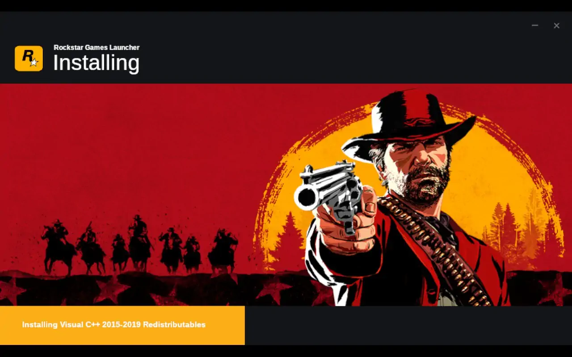The image size is (572, 357).
Task: Click the leftmost horse rider silhouette
Action: click(58, 247)
